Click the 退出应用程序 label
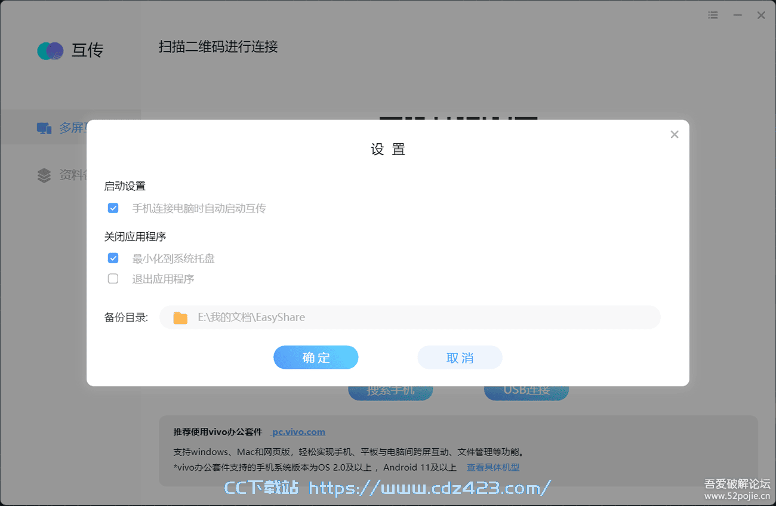The width and height of the screenshot is (776, 506). pyautogui.click(x=163, y=279)
